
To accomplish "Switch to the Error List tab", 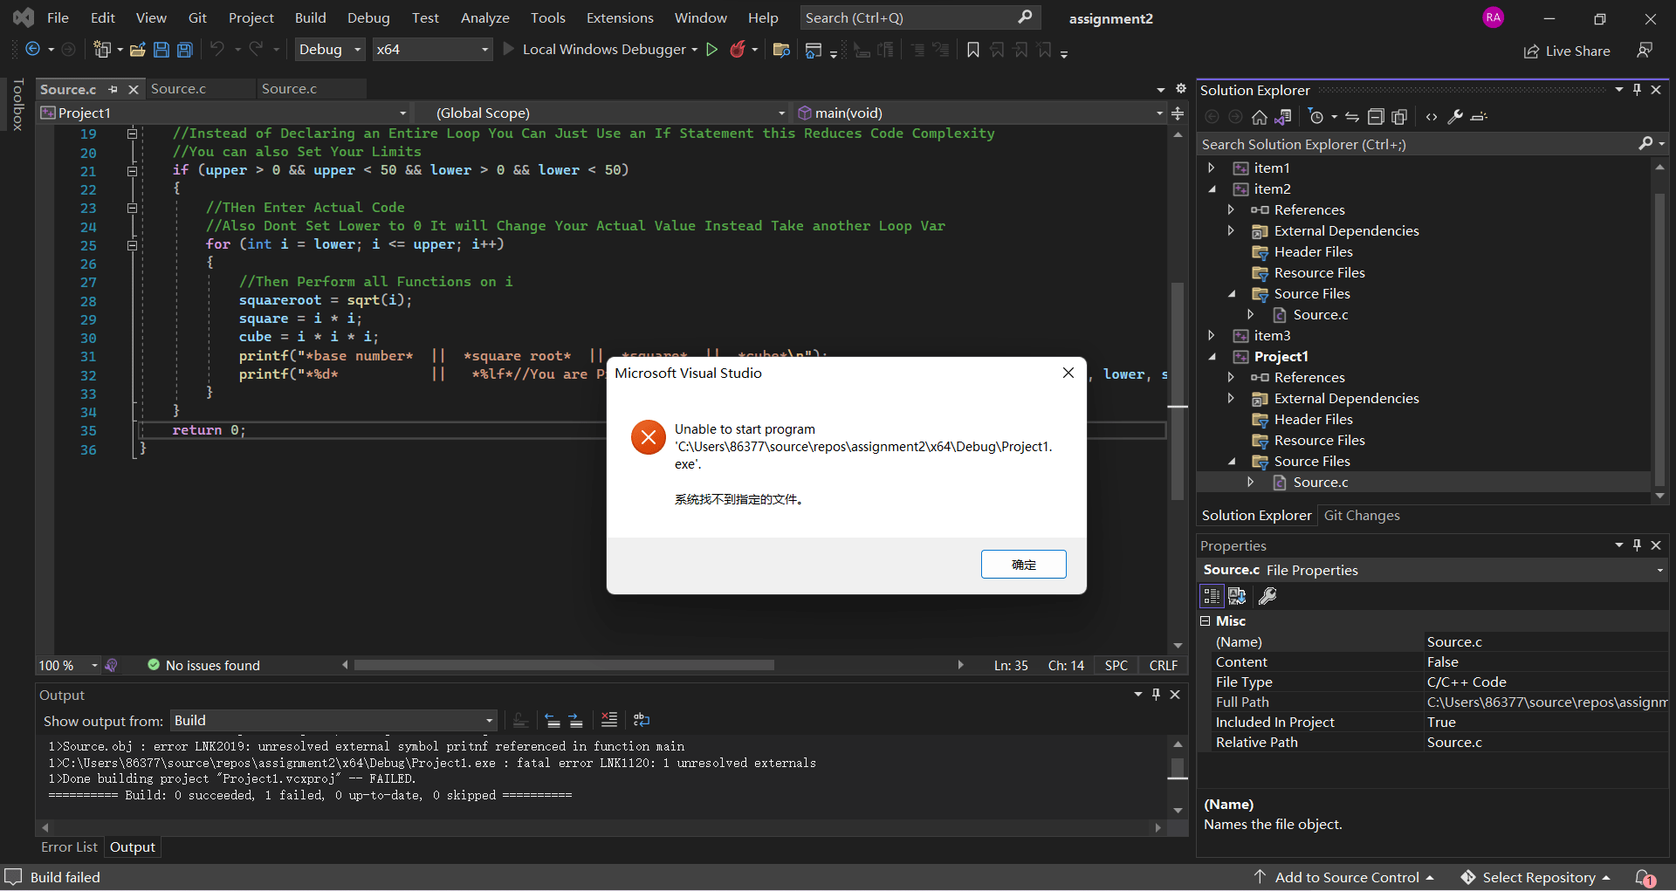I will pos(69,846).
